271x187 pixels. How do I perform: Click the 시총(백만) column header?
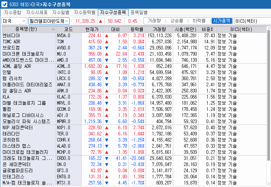coord(185,29)
